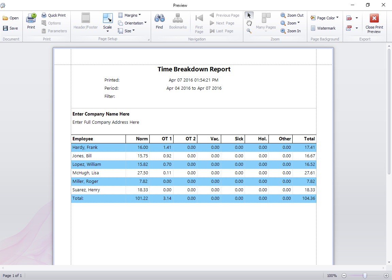Select the magnifier tool

[249, 31]
